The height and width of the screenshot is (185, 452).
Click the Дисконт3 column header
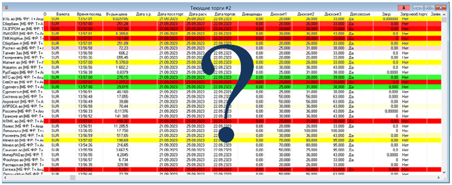click(x=333, y=14)
